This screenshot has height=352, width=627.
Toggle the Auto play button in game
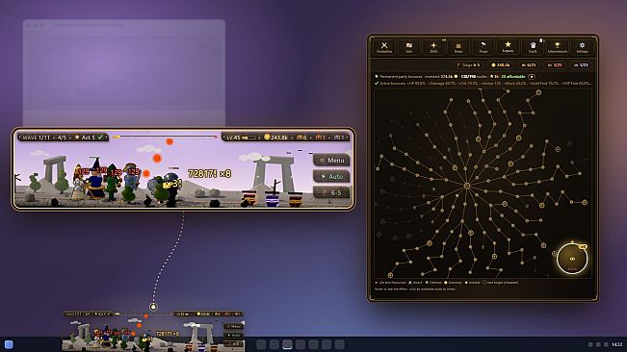pyautogui.click(x=331, y=176)
